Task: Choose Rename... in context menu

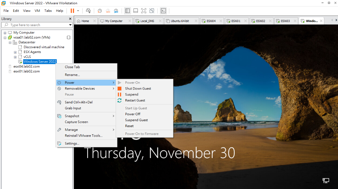Action: (87, 75)
